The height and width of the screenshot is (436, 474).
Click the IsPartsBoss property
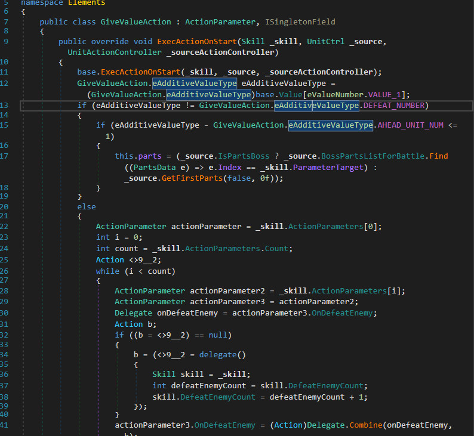point(244,156)
